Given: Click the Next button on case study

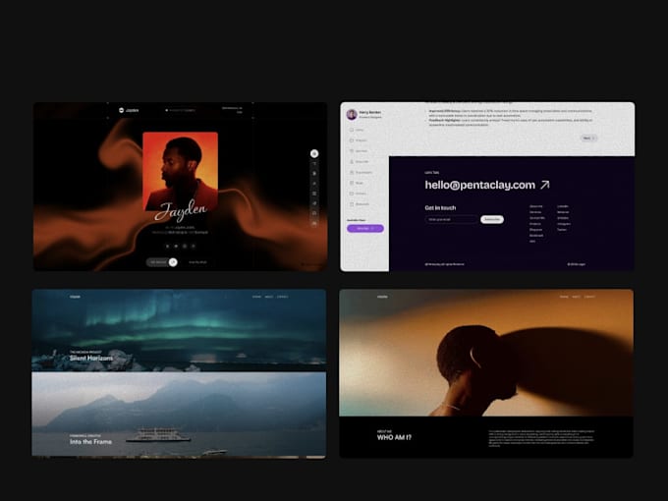Looking at the screenshot, I should 588,139.
